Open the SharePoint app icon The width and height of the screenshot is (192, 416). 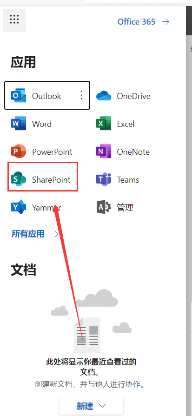[19, 179]
